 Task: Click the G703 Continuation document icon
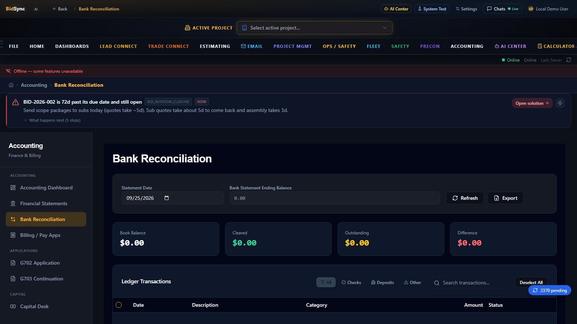[x=13, y=279]
